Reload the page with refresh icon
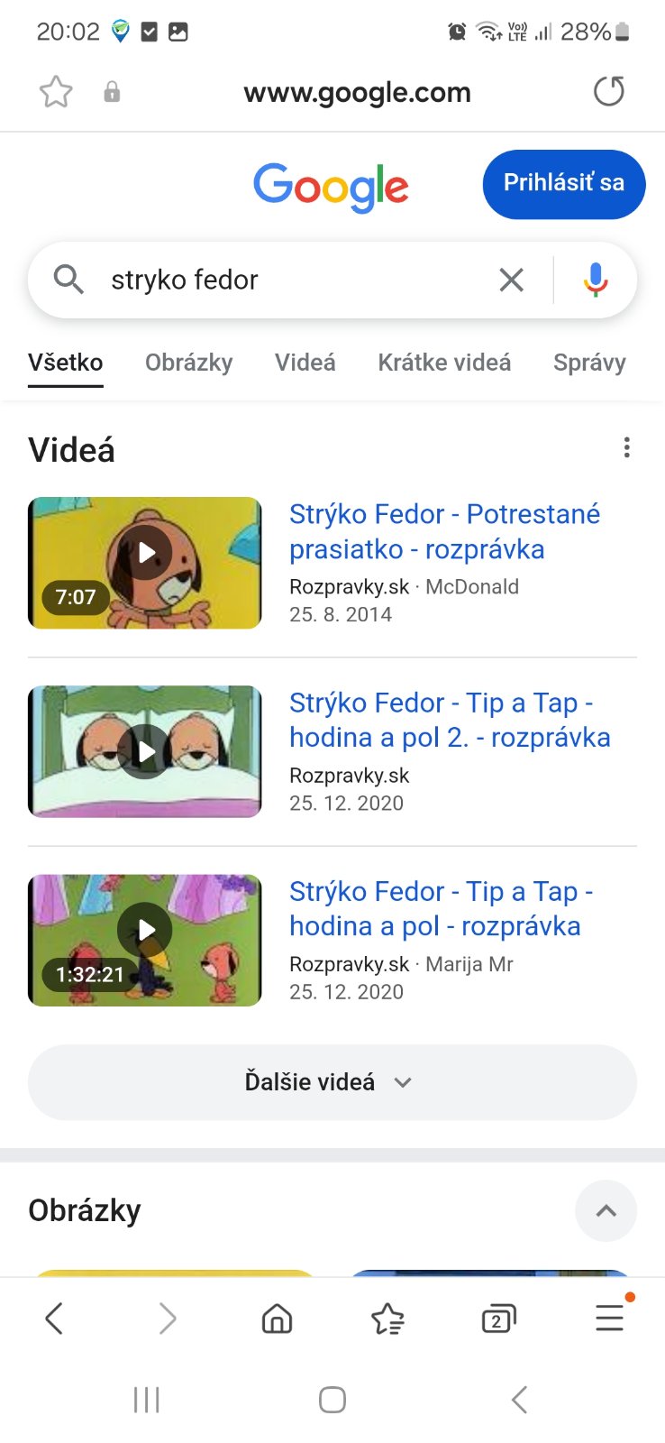Screen dimensions: 665x1443 pos(609,91)
